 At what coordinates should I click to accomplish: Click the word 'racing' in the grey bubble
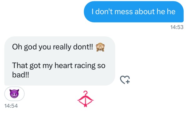(85, 66)
